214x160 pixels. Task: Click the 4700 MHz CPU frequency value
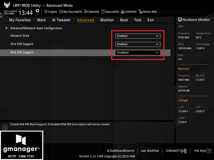pyautogui.click(x=183, y=37)
